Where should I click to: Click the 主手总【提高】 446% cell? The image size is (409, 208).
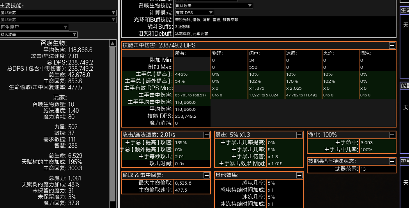(x=192, y=74)
